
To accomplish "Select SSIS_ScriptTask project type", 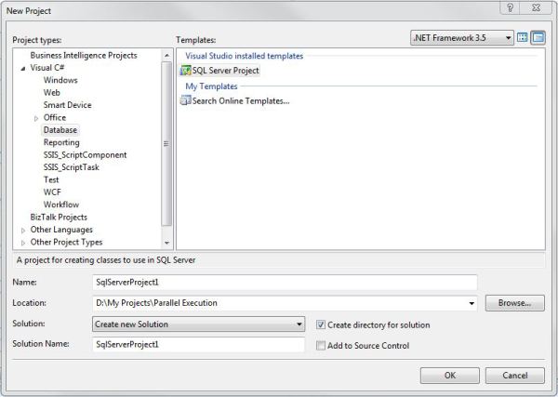I will click(x=72, y=167).
